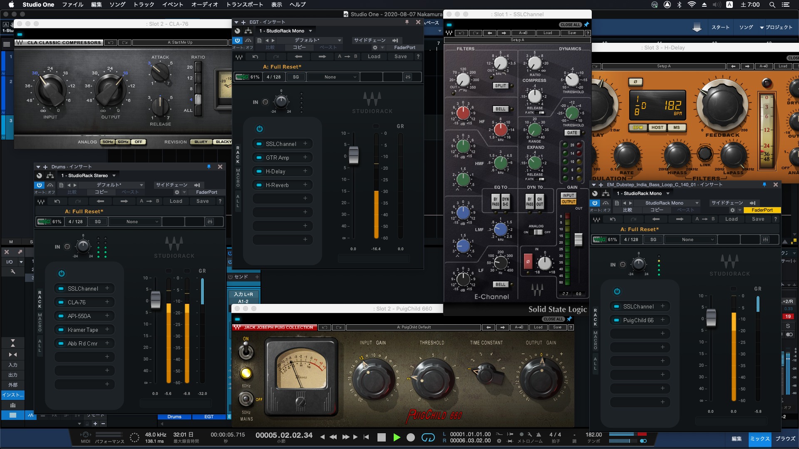Screen dimensions: 799x449
Task: Switch to ブラウズ panel at bottom right
Action: 785,439
